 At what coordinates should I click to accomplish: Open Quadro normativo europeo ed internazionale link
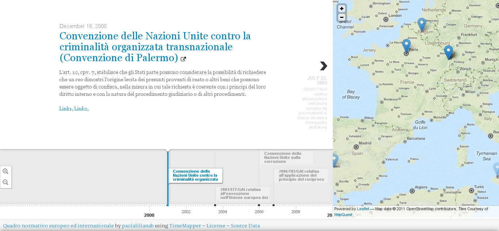pyautogui.click(x=58, y=226)
